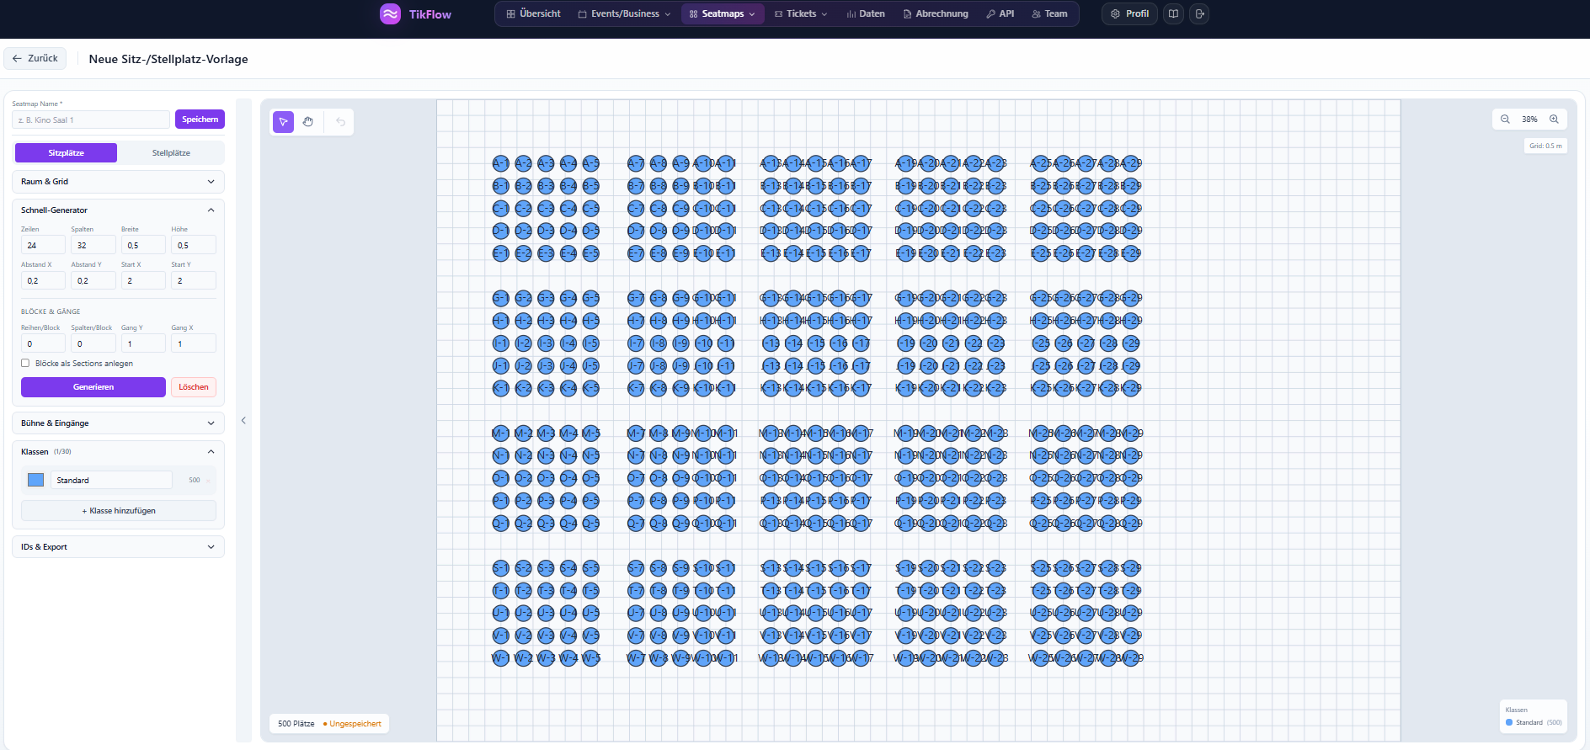The height and width of the screenshot is (750, 1590).
Task: Switch to Sitzplätze mode
Action: tap(66, 153)
